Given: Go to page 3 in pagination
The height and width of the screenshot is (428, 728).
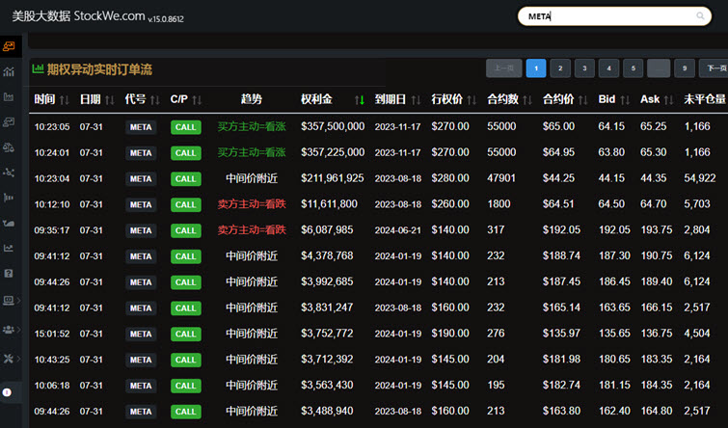Looking at the screenshot, I should 584,68.
